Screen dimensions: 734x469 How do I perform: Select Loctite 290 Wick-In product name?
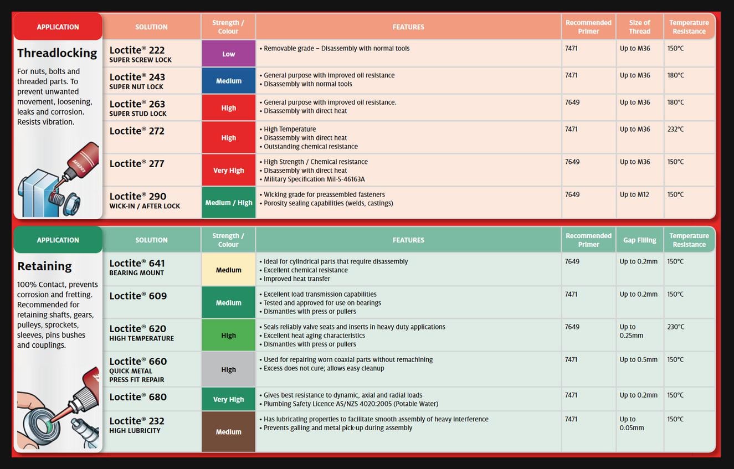pyautogui.click(x=145, y=200)
